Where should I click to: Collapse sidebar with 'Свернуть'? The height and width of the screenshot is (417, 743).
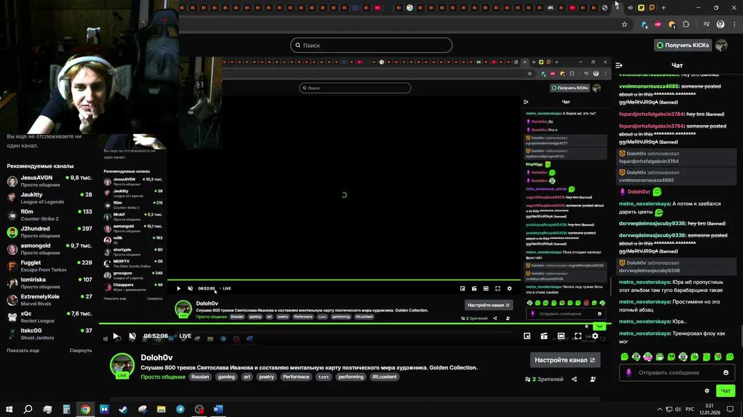tap(81, 350)
